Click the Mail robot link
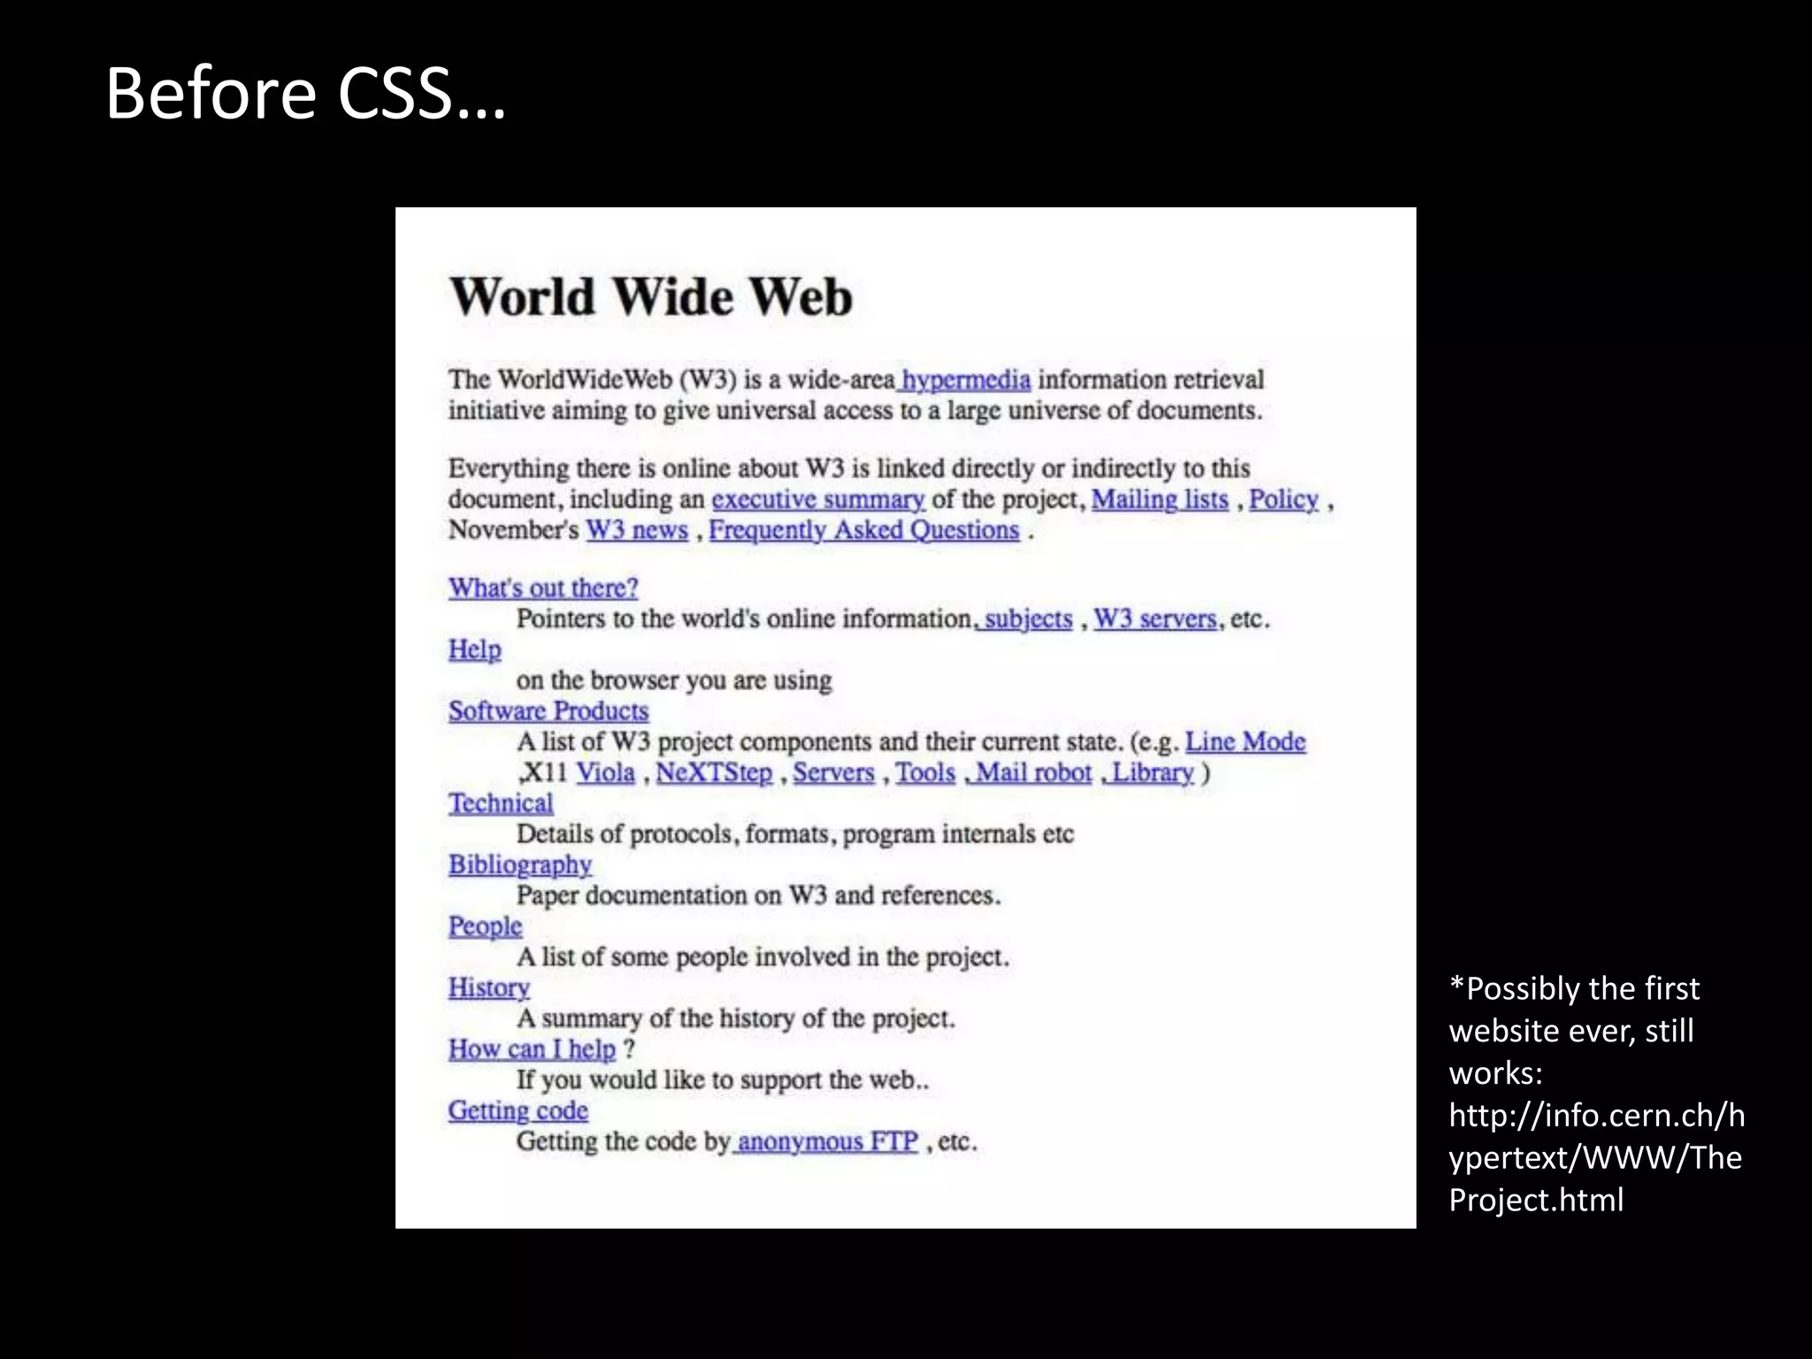The image size is (1812, 1359). 1033,772
